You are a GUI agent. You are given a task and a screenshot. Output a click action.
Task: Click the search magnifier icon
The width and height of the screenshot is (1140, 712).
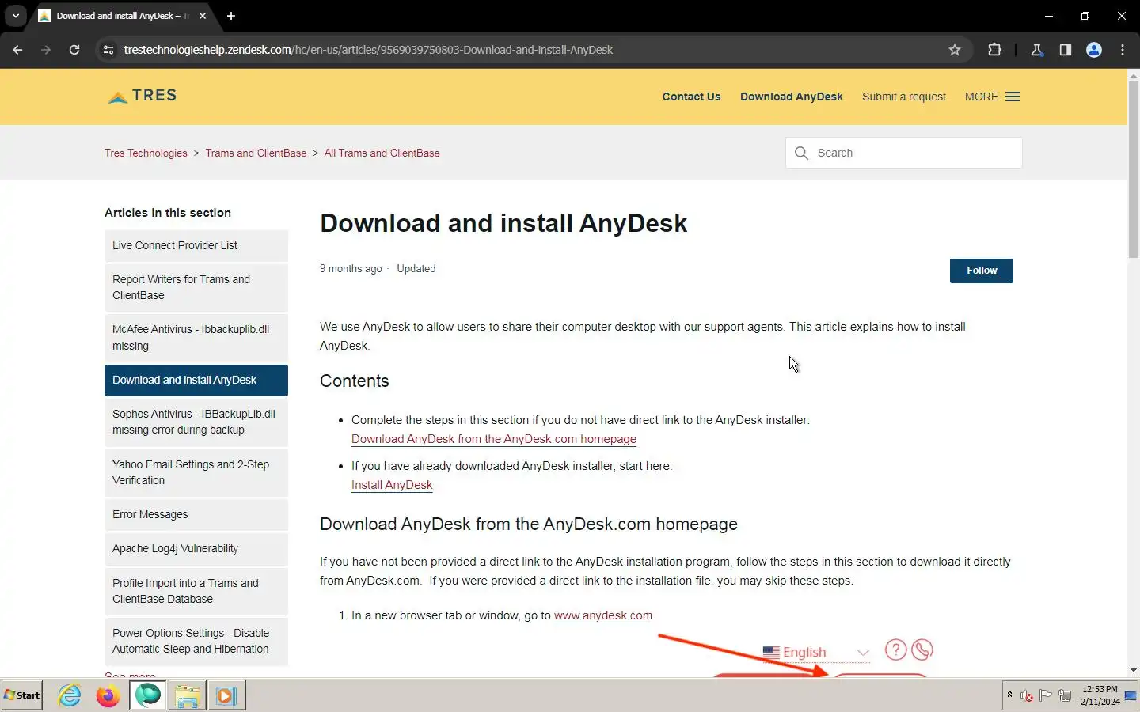[x=801, y=153]
